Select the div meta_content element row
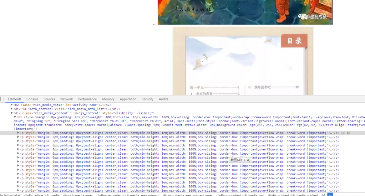 [64, 109]
